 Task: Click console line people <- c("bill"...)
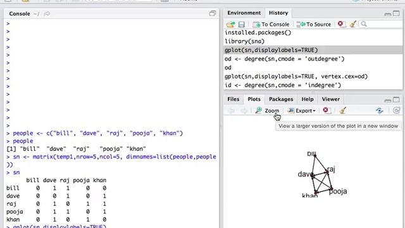point(94,133)
